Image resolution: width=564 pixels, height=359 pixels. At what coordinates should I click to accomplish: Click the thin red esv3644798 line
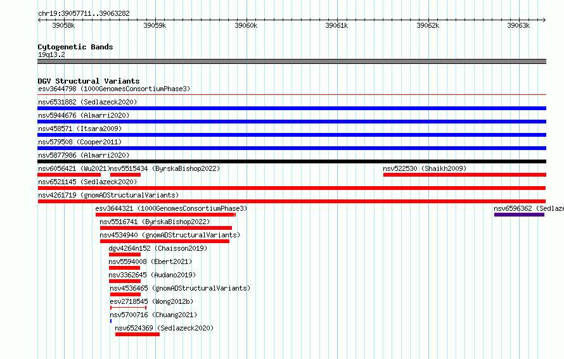click(x=292, y=95)
